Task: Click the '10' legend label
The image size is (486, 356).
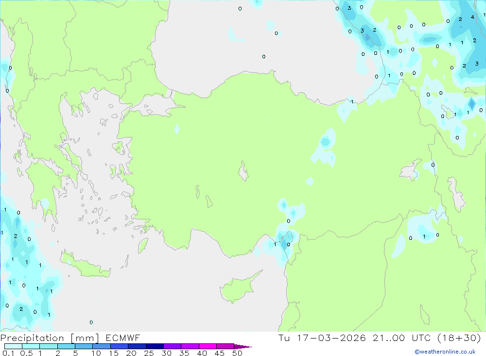Action: [x=96, y=353]
